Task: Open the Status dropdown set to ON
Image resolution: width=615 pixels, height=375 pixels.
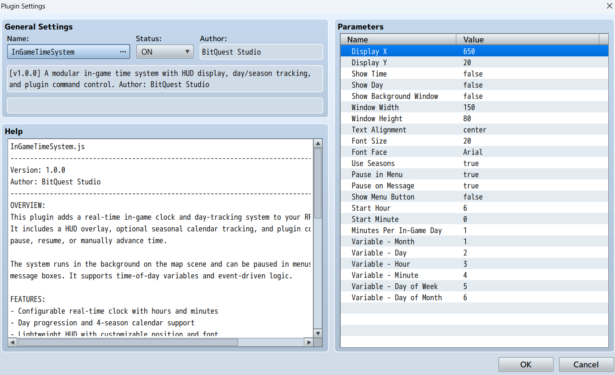Action: [165, 52]
